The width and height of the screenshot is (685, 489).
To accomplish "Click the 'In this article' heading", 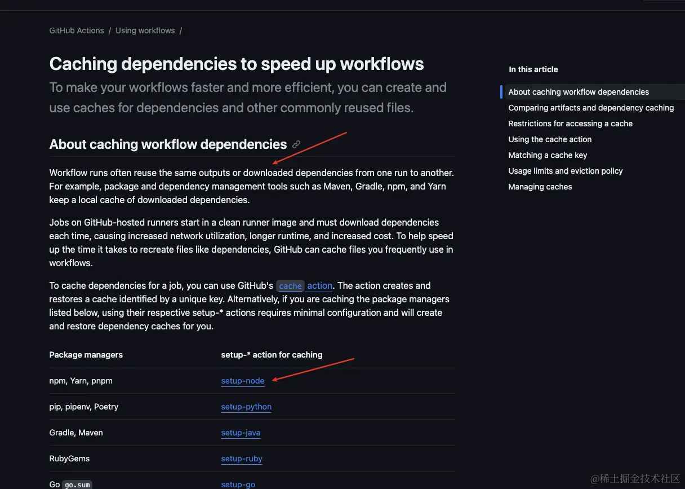I will click(533, 69).
